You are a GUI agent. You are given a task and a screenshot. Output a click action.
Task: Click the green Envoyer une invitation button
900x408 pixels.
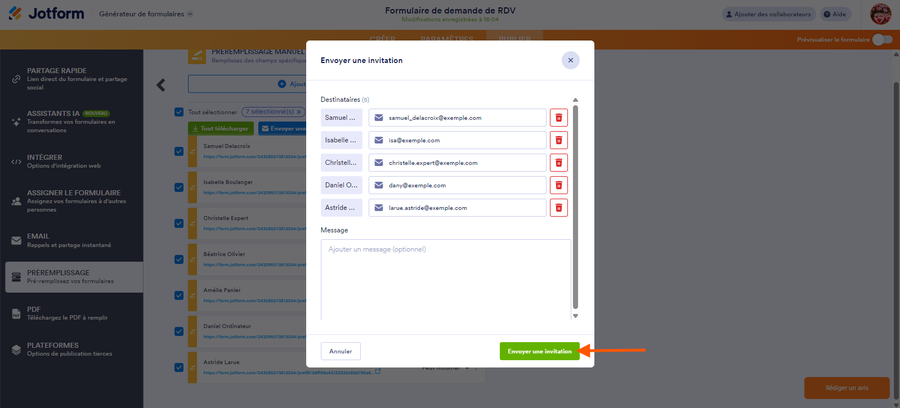click(x=539, y=351)
